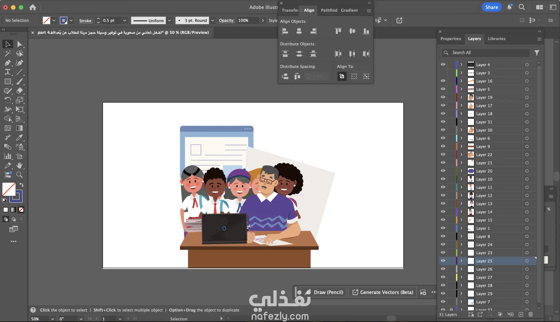The width and height of the screenshot is (560, 322).
Task: Click the Share button
Action: 491,7
